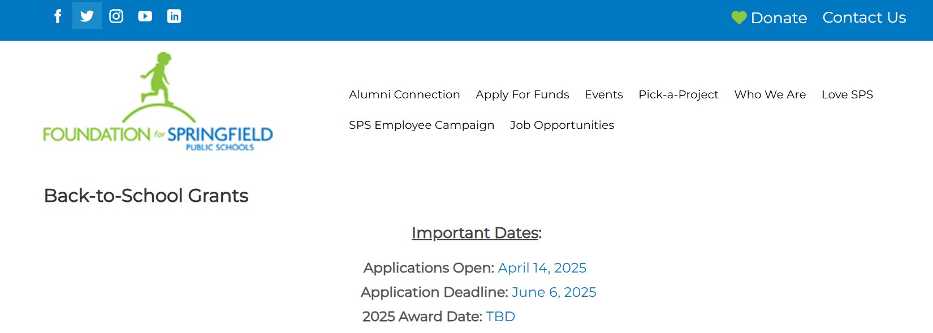This screenshot has height=333, width=933.
Task: Click the LinkedIn icon
Action: pos(174,16)
